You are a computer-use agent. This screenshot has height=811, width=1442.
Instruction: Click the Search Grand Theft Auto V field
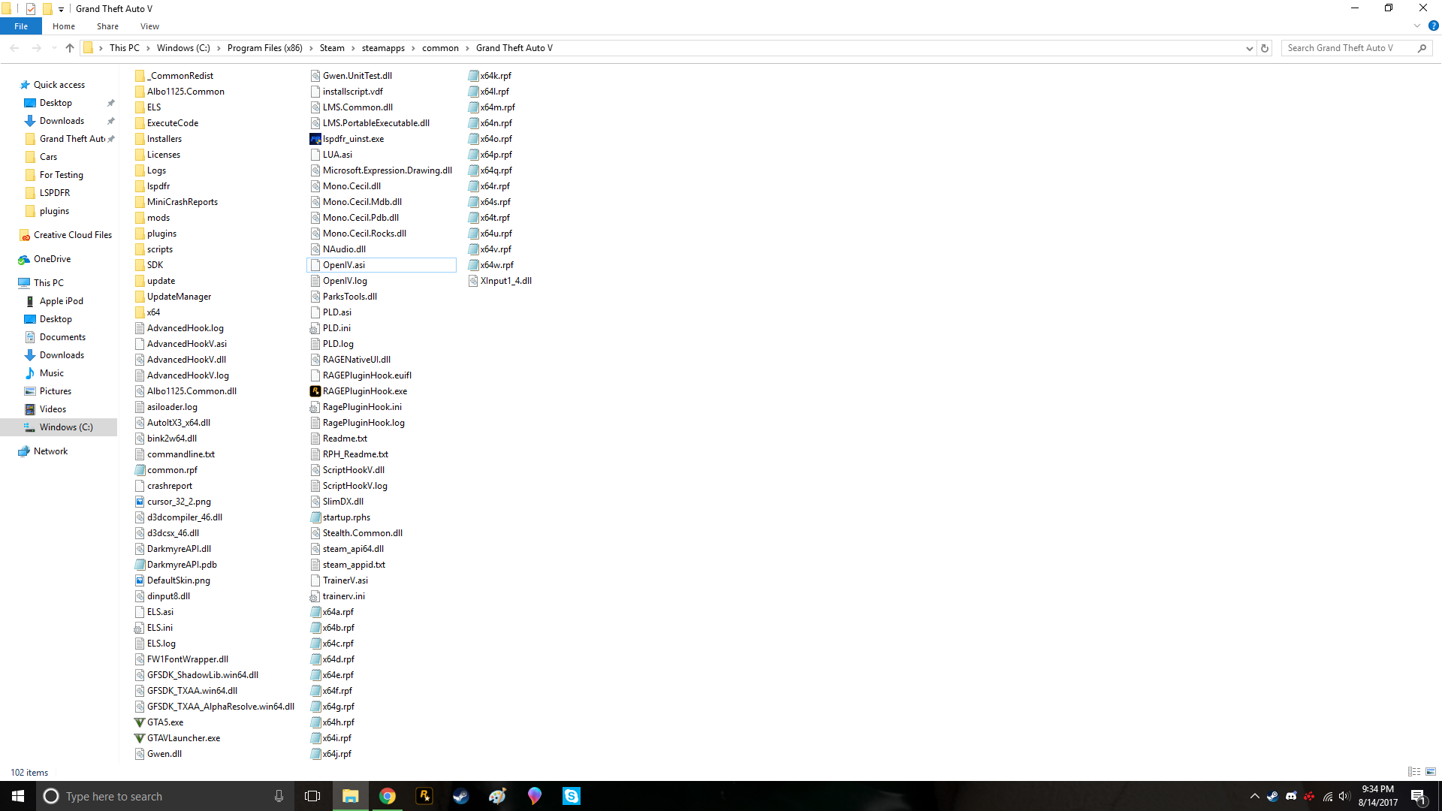click(x=1348, y=48)
